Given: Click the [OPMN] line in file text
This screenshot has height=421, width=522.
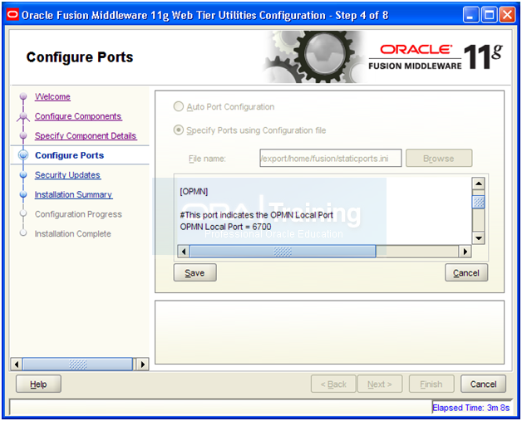Looking at the screenshot, I should click(194, 192).
